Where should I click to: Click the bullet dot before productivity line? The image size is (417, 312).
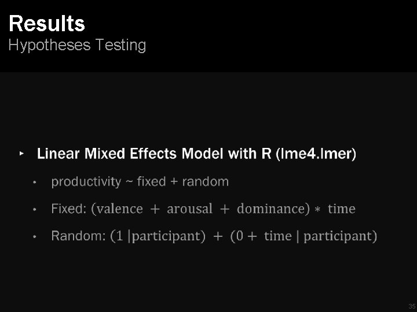click(x=35, y=183)
